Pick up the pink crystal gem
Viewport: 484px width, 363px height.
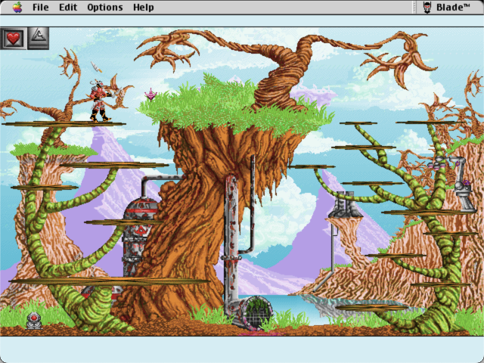tap(150, 94)
